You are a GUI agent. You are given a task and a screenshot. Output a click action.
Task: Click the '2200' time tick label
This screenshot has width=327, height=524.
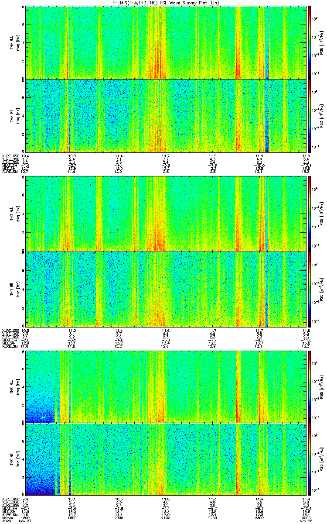pos(212,517)
